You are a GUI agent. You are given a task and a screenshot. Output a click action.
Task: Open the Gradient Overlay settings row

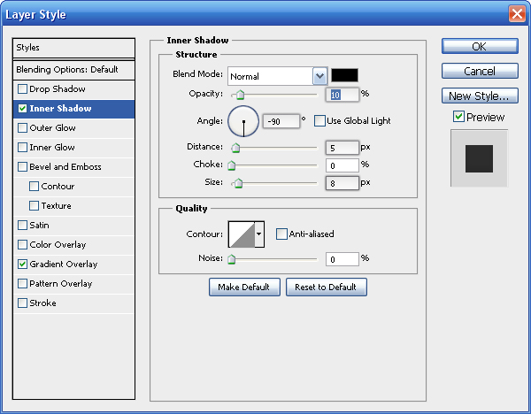coord(73,264)
